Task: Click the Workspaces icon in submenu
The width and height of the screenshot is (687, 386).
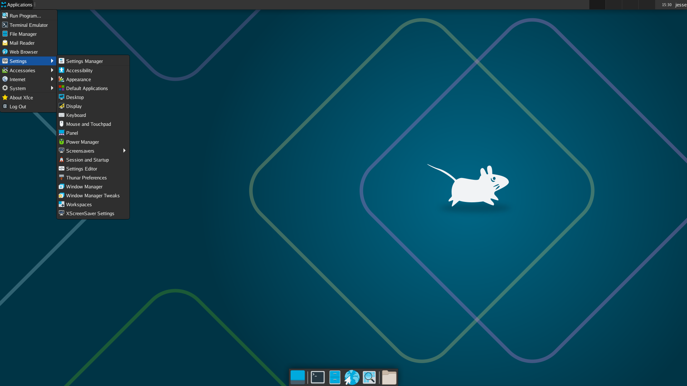Action: pos(62,204)
